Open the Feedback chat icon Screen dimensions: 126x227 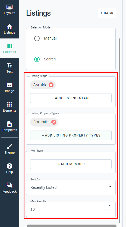pyautogui.click(x=10, y=186)
